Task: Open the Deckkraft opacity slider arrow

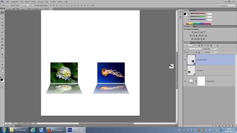Action: coord(217,49)
